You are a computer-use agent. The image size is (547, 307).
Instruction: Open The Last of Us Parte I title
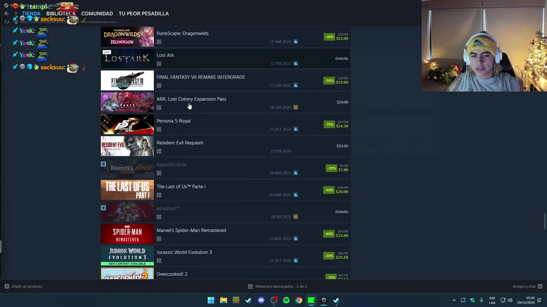[x=181, y=186]
